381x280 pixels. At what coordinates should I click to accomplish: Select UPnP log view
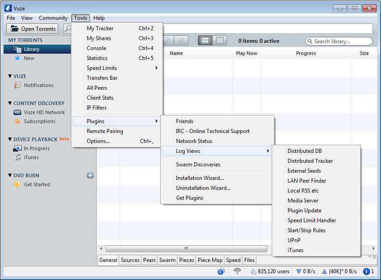click(316, 240)
